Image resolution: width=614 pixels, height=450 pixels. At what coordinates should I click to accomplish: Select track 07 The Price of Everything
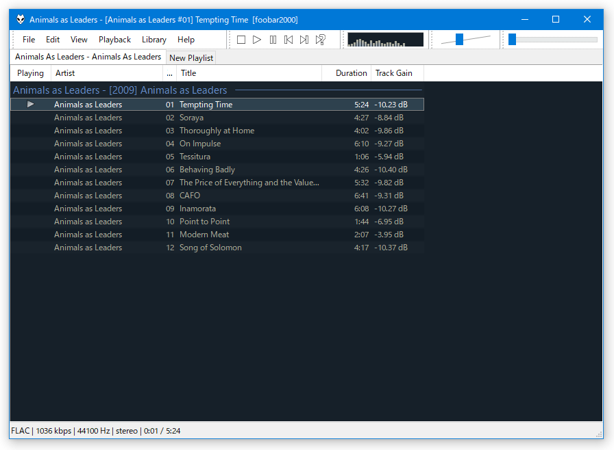click(217, 183)
